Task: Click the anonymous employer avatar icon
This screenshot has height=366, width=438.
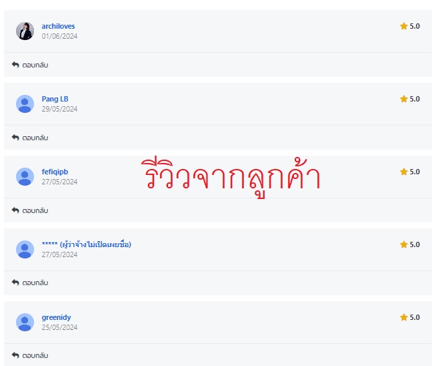Action: [x=25, y=249]
